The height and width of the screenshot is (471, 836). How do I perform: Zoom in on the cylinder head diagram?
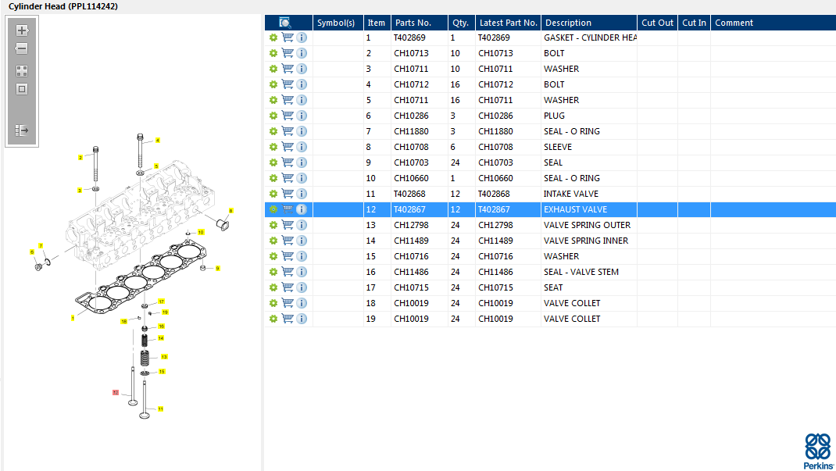22,30
